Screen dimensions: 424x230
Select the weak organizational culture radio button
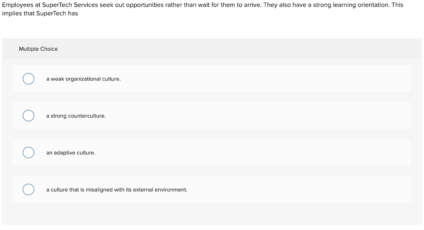pyautogui.click(x=28, y=79)
